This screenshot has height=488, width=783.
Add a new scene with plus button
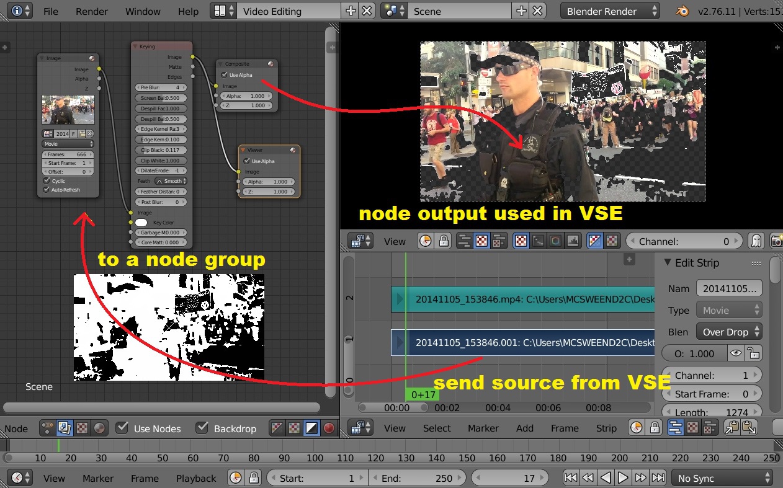521,11
